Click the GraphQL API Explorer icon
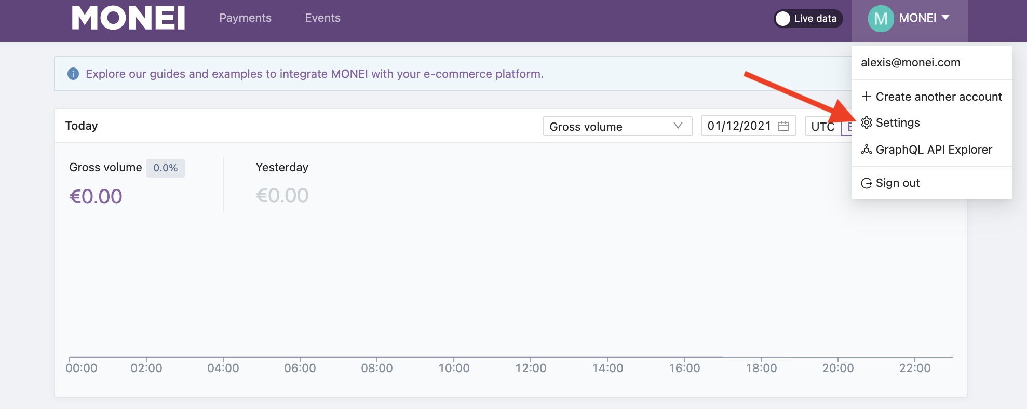Screen dimensions: 1027x409 [x=867, y=149]
